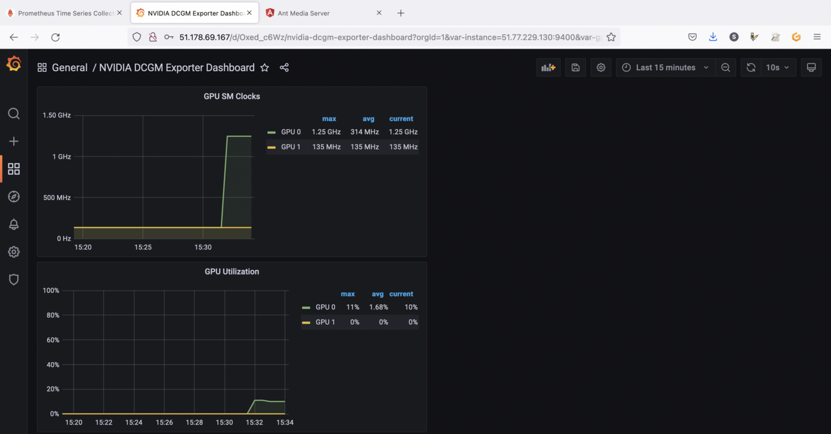Screen dimensions: 831x434
Task: Open the Last 15 minutes time range picker
Action: [665, 67]
